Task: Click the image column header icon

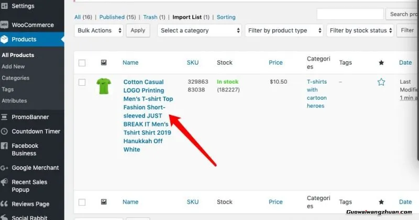Action: (103, 63)
